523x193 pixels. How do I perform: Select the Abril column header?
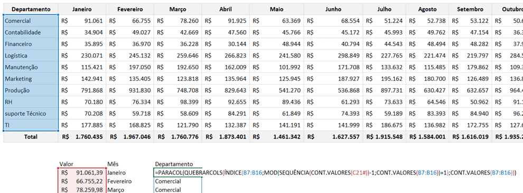(226, 10)
